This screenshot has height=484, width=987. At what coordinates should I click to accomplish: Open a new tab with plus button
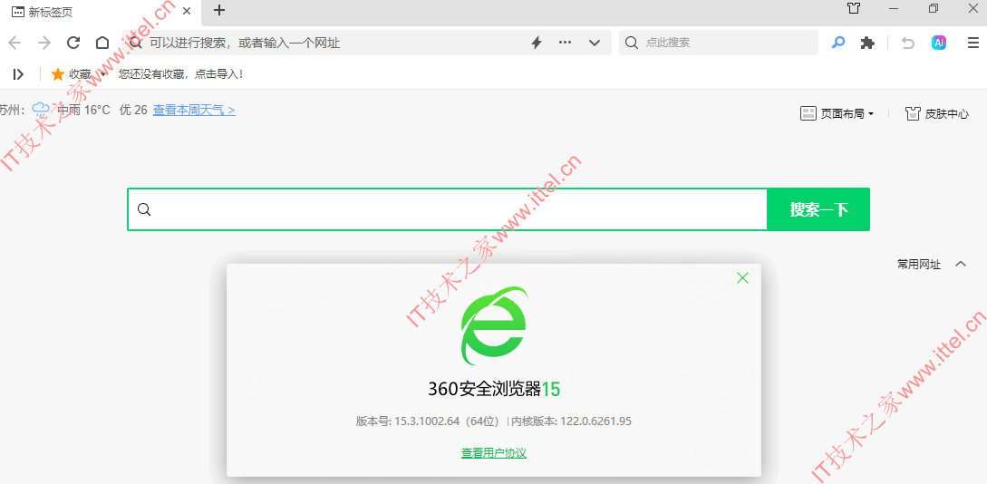tap(219, 10)
